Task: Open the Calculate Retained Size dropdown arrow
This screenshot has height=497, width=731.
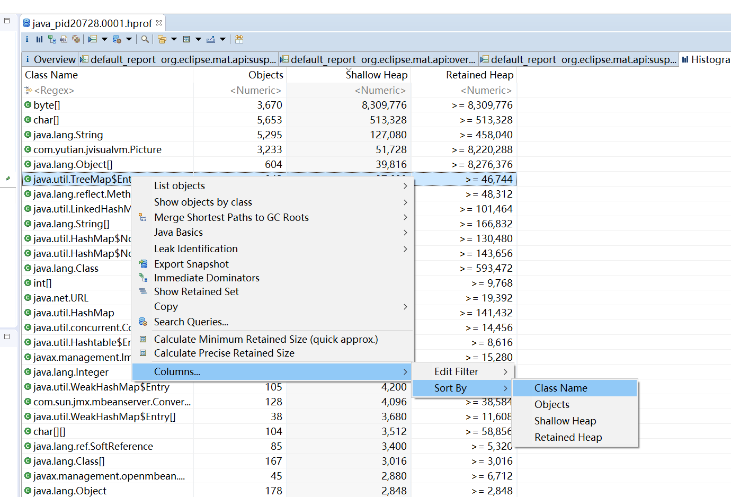Action: tap(198, 39)
